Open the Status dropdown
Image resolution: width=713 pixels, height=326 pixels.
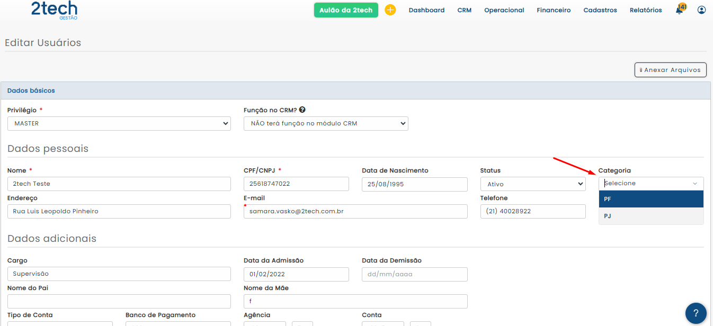(532, 184)
